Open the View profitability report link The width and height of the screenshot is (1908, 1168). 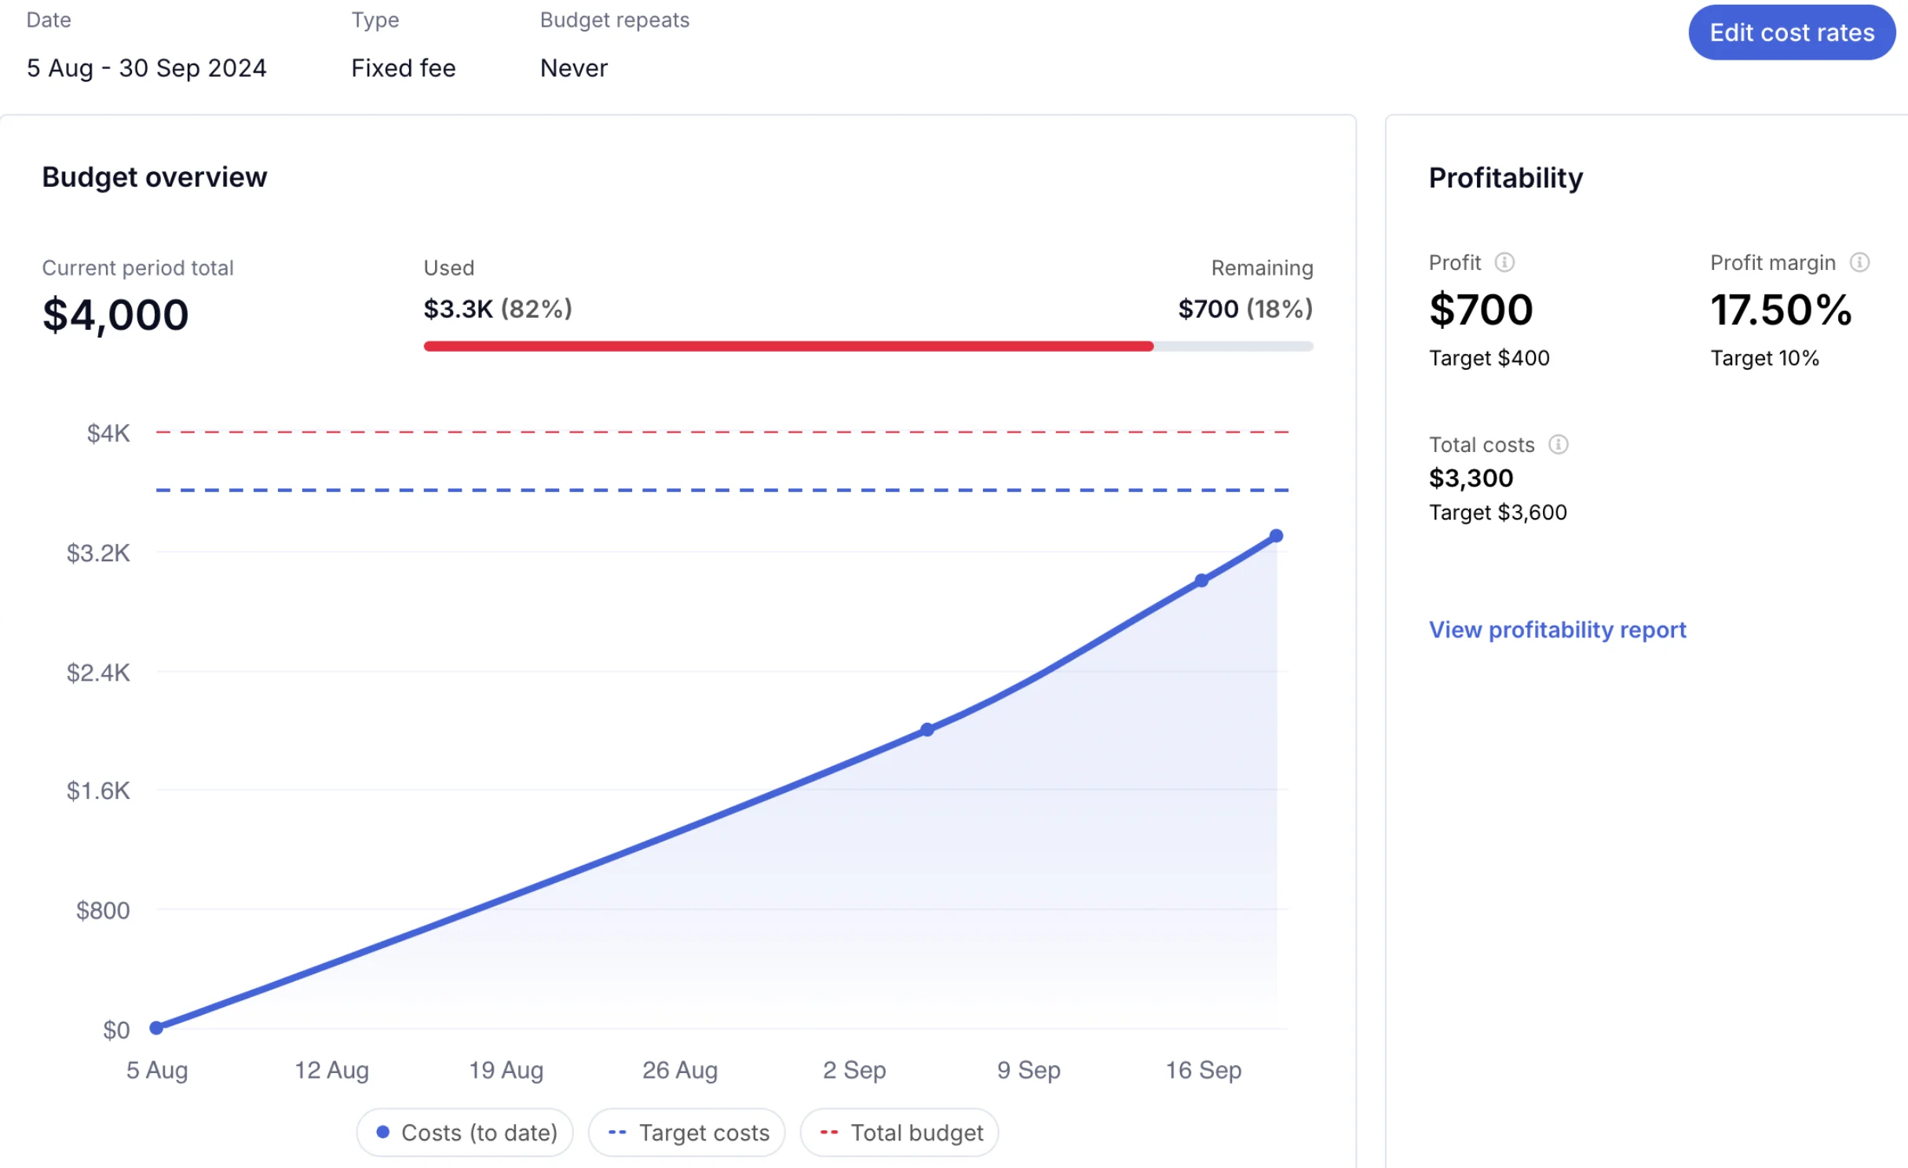pyautogui.click(x=1558, y=630)
